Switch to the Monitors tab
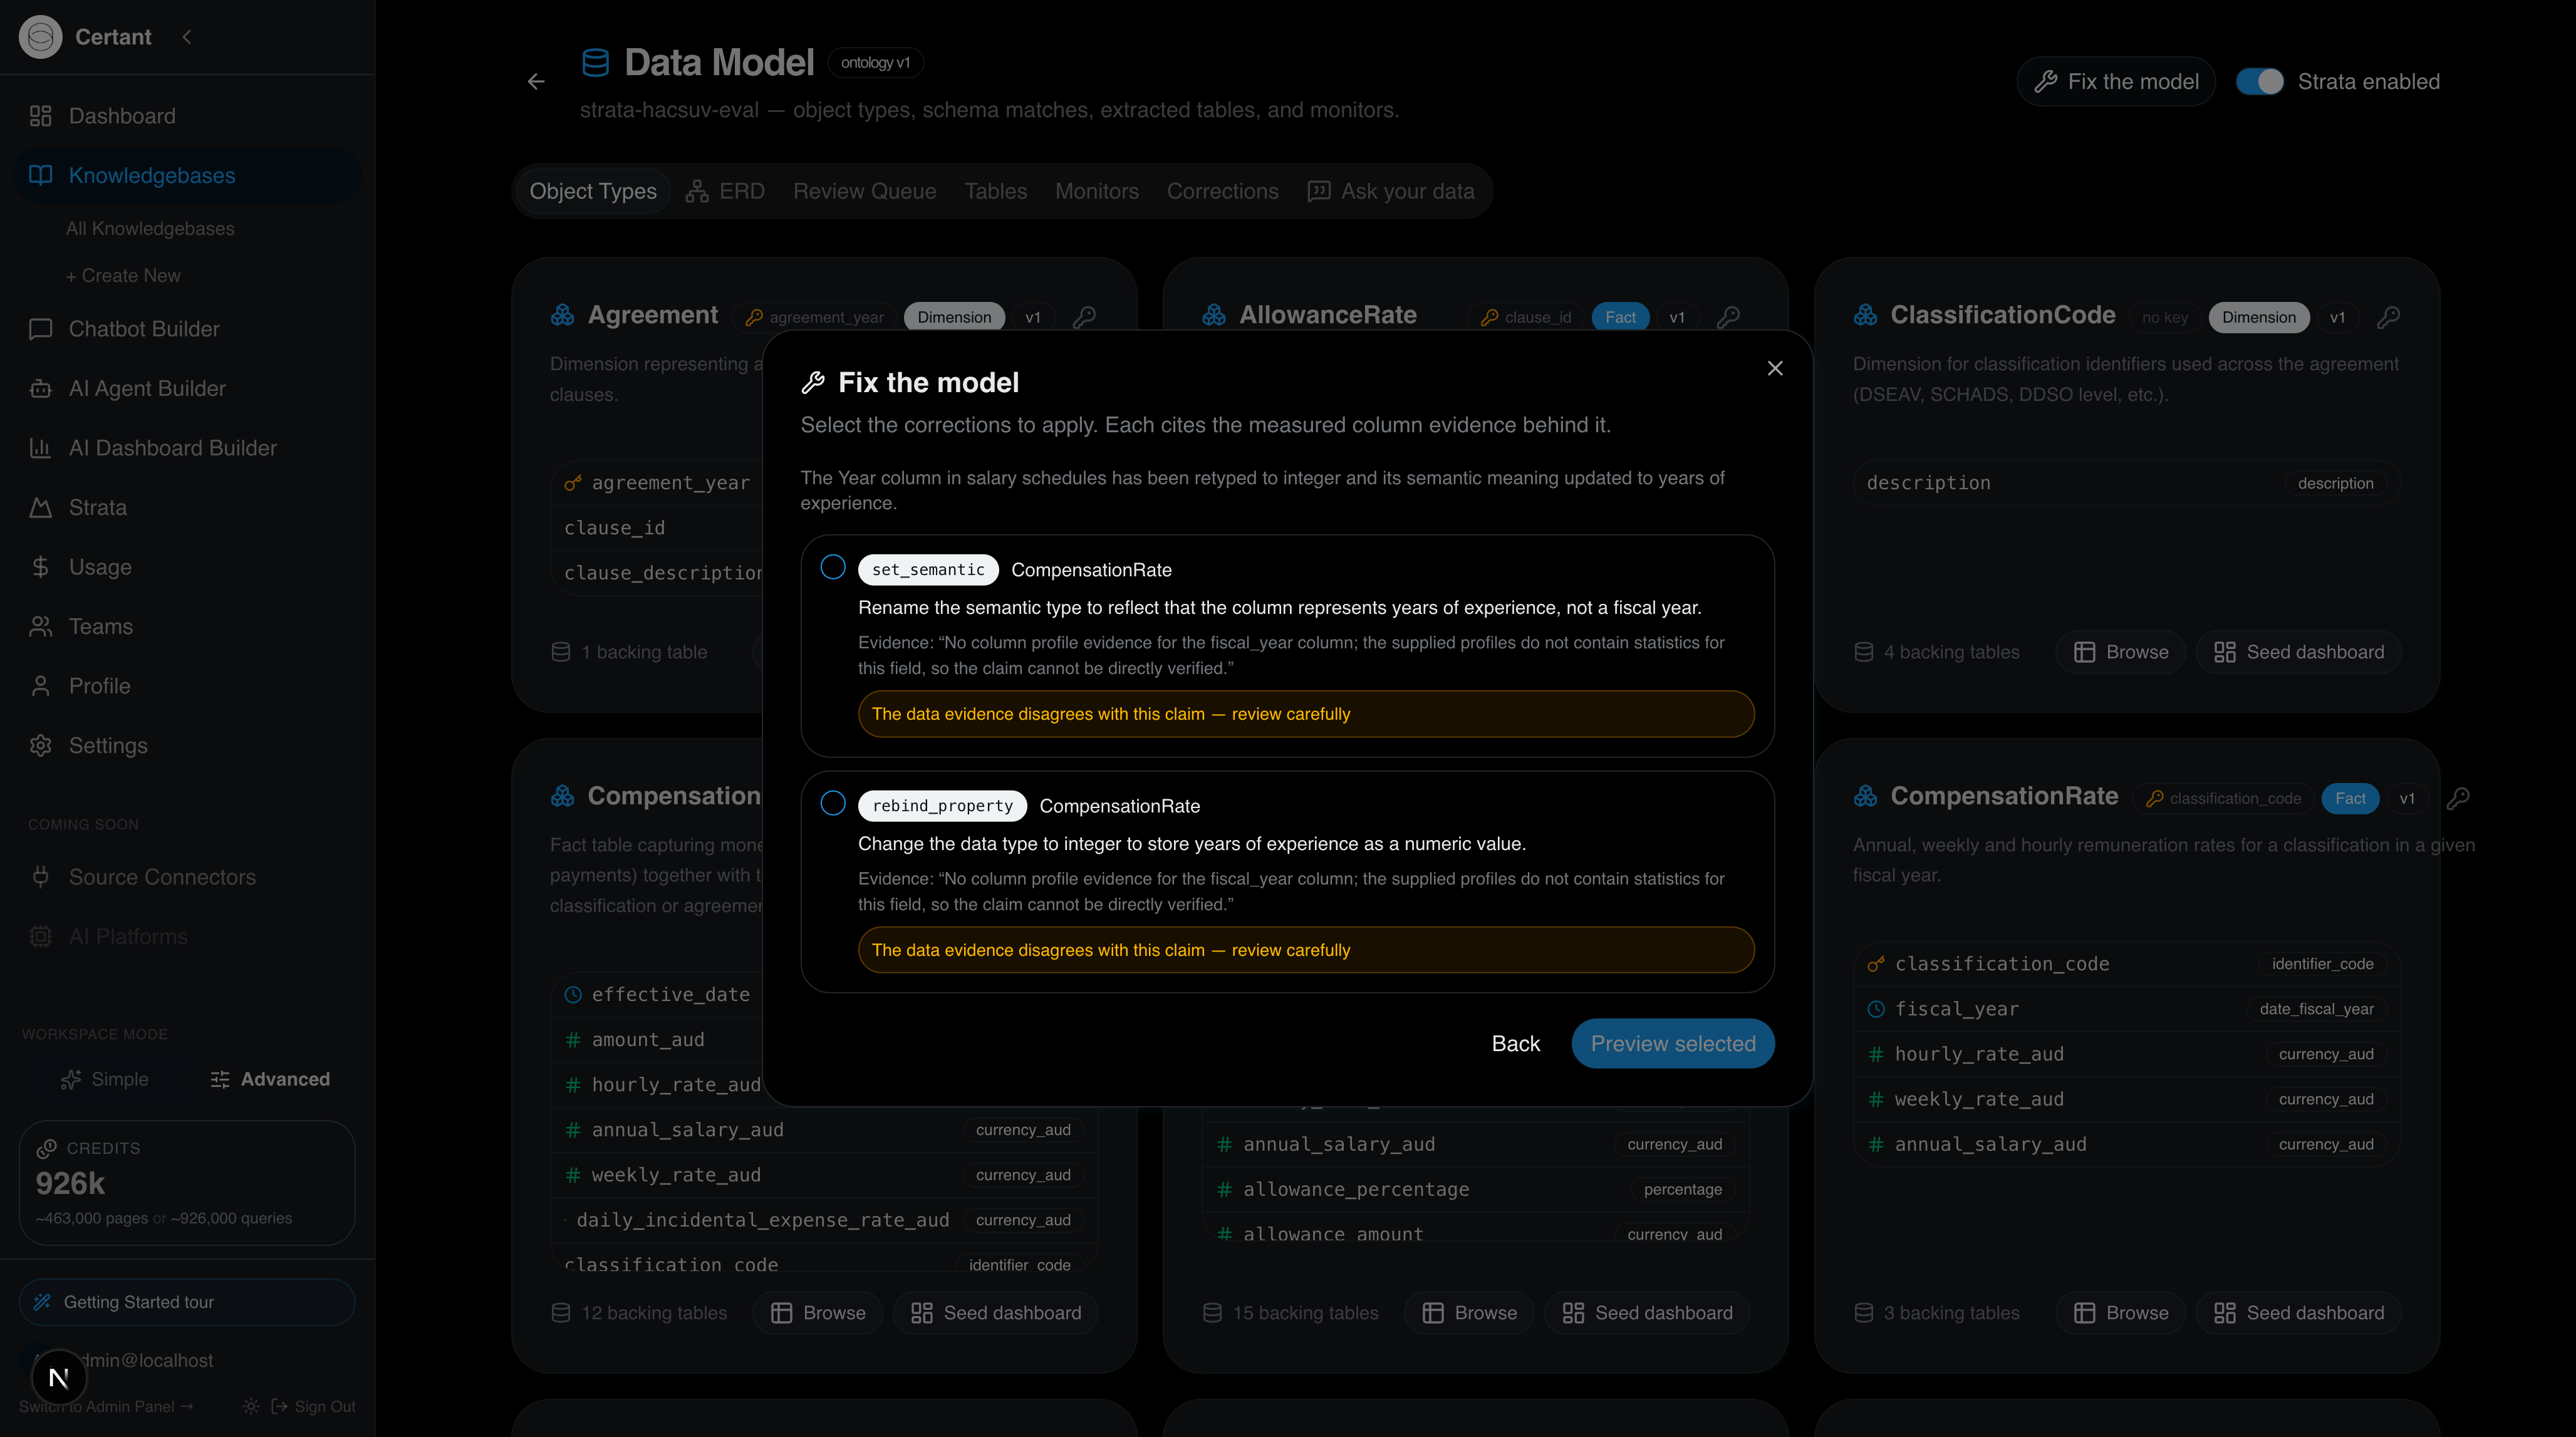 [x=1096, y=191]
